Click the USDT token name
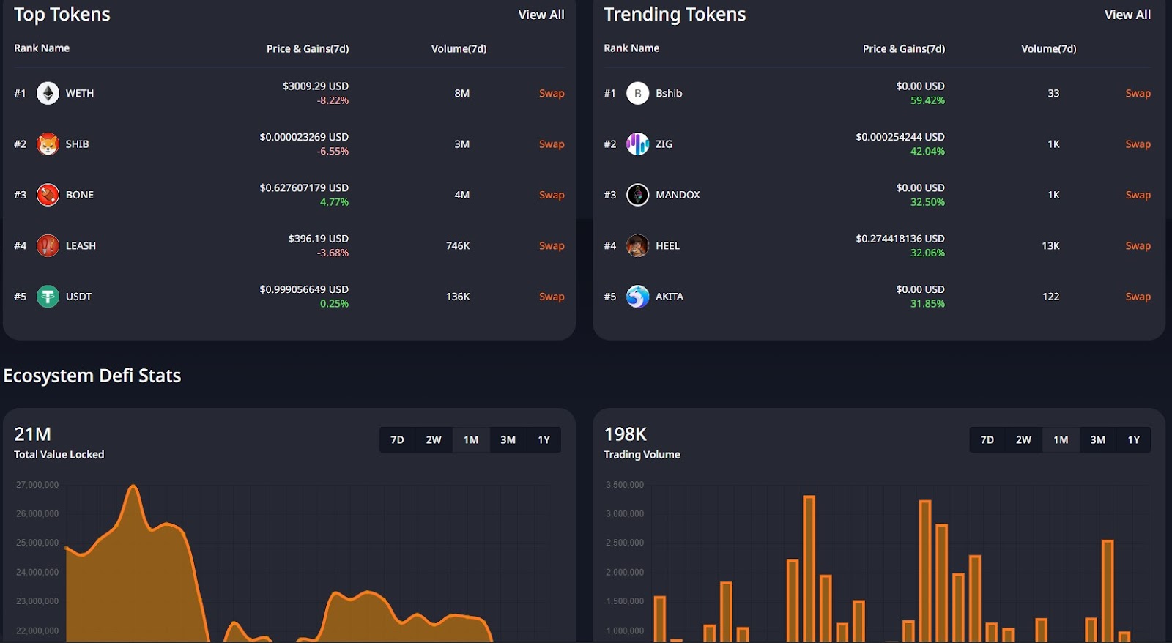The image size is (1172, 643). pos(78,297)
